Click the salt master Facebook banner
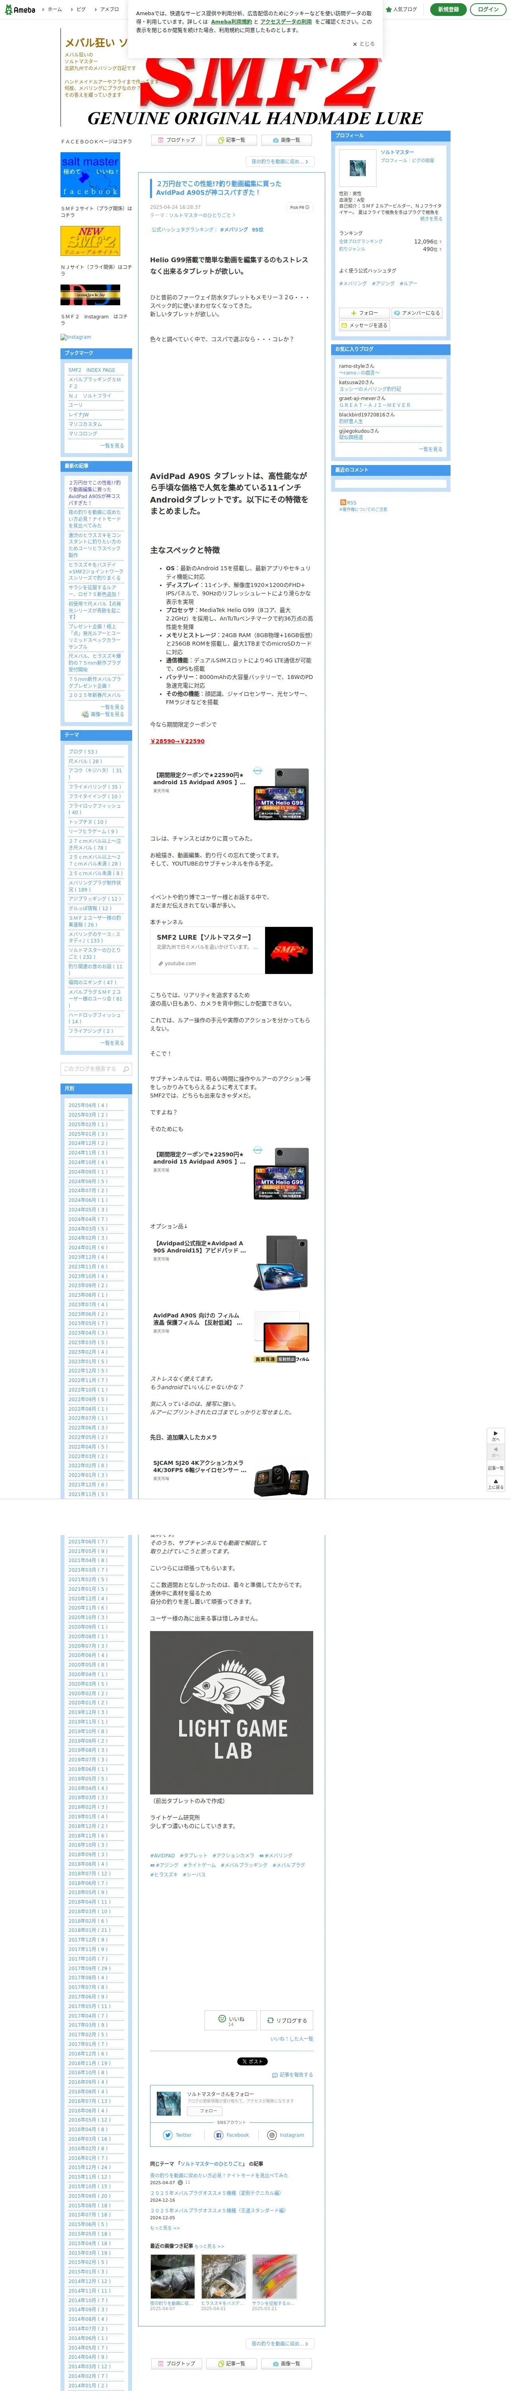Image resolution: width=511 pixels, height=2391 pixels. [90, 175]
